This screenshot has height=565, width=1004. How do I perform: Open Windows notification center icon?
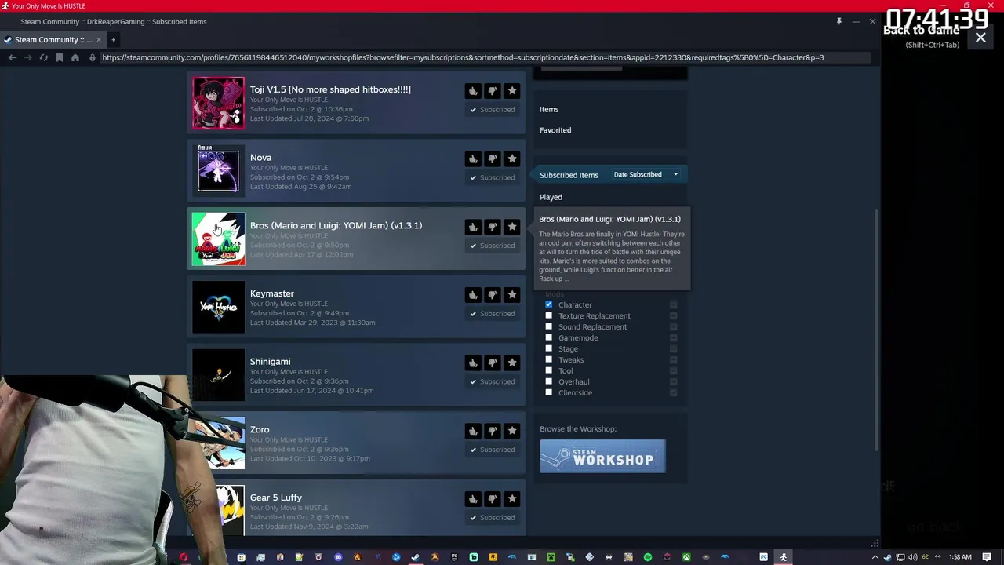[987, 557]
